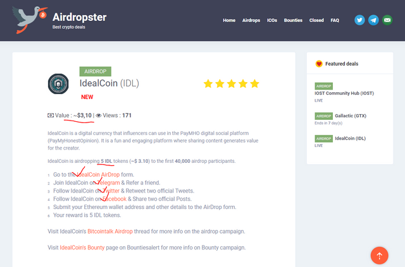Viewport: 405px width, 267px height.
Task: Click the money icon next to Value
Action: 51,116
